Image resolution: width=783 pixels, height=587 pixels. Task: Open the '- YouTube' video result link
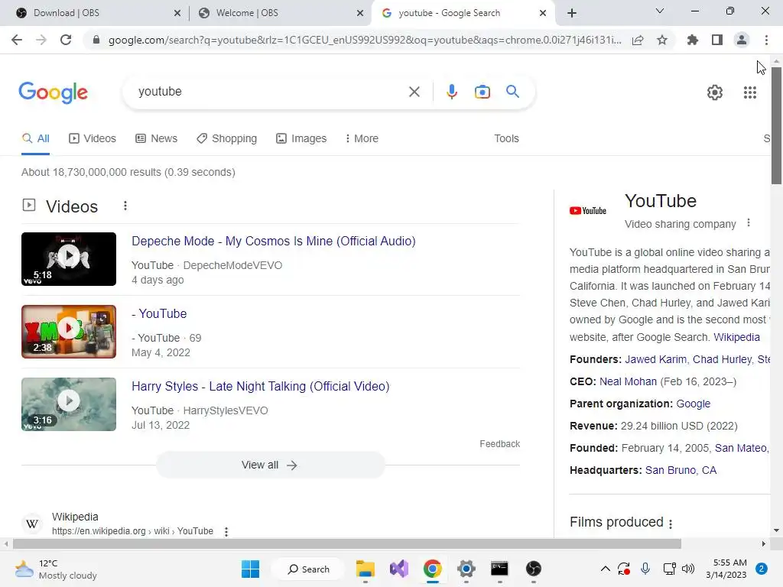tap(159, 313)
